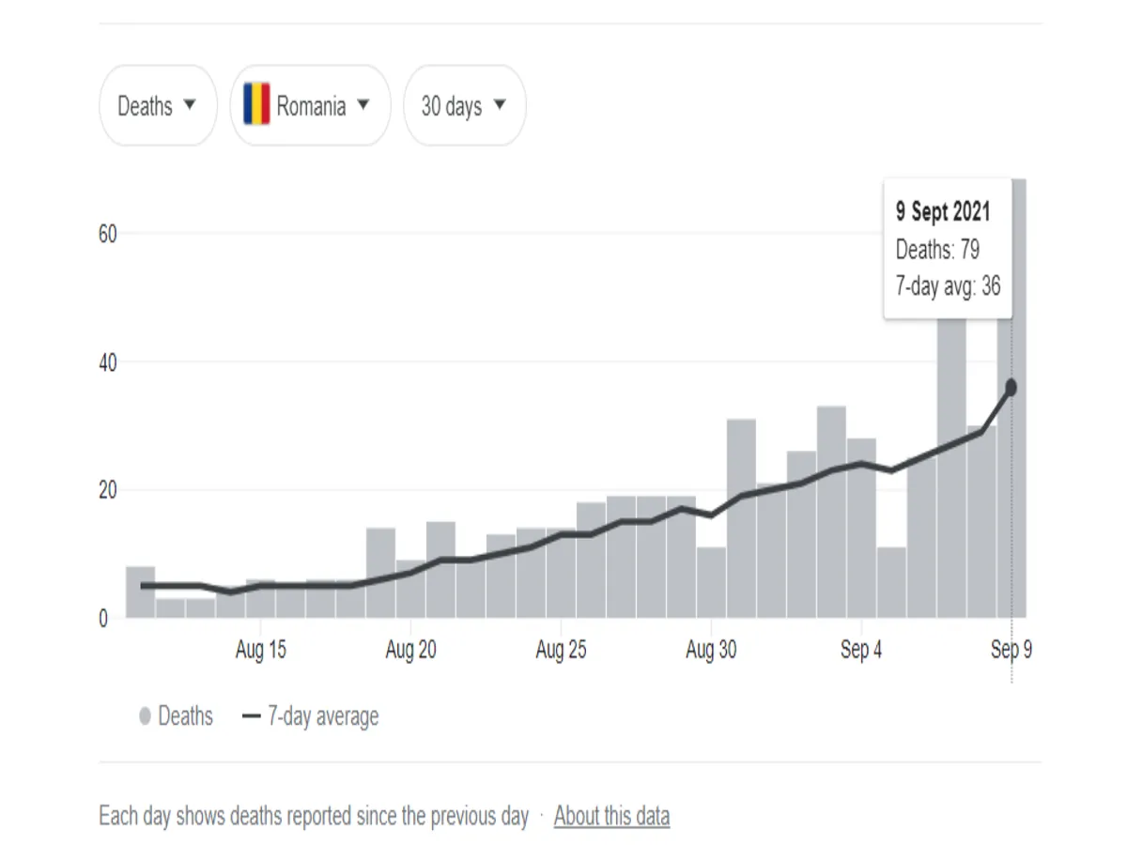This screenshot has height=845, width=1127.
Task: Select the Aug 25 date label
Action: (561, 651)
